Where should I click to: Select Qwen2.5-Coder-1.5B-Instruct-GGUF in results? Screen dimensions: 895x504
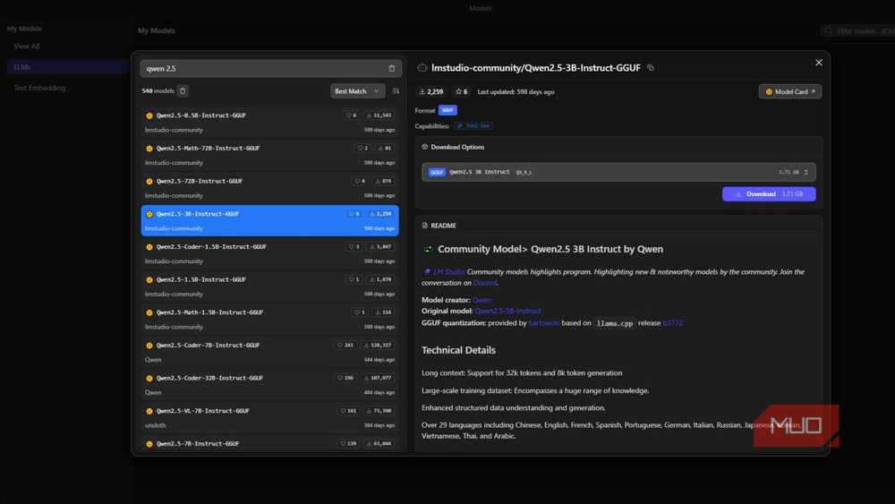coord(269,253)
